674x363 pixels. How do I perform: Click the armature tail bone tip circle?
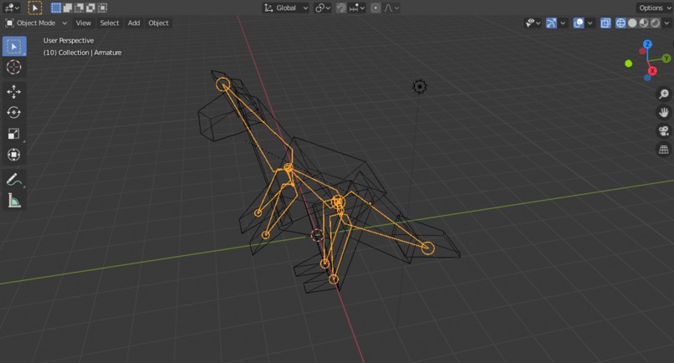427,248
